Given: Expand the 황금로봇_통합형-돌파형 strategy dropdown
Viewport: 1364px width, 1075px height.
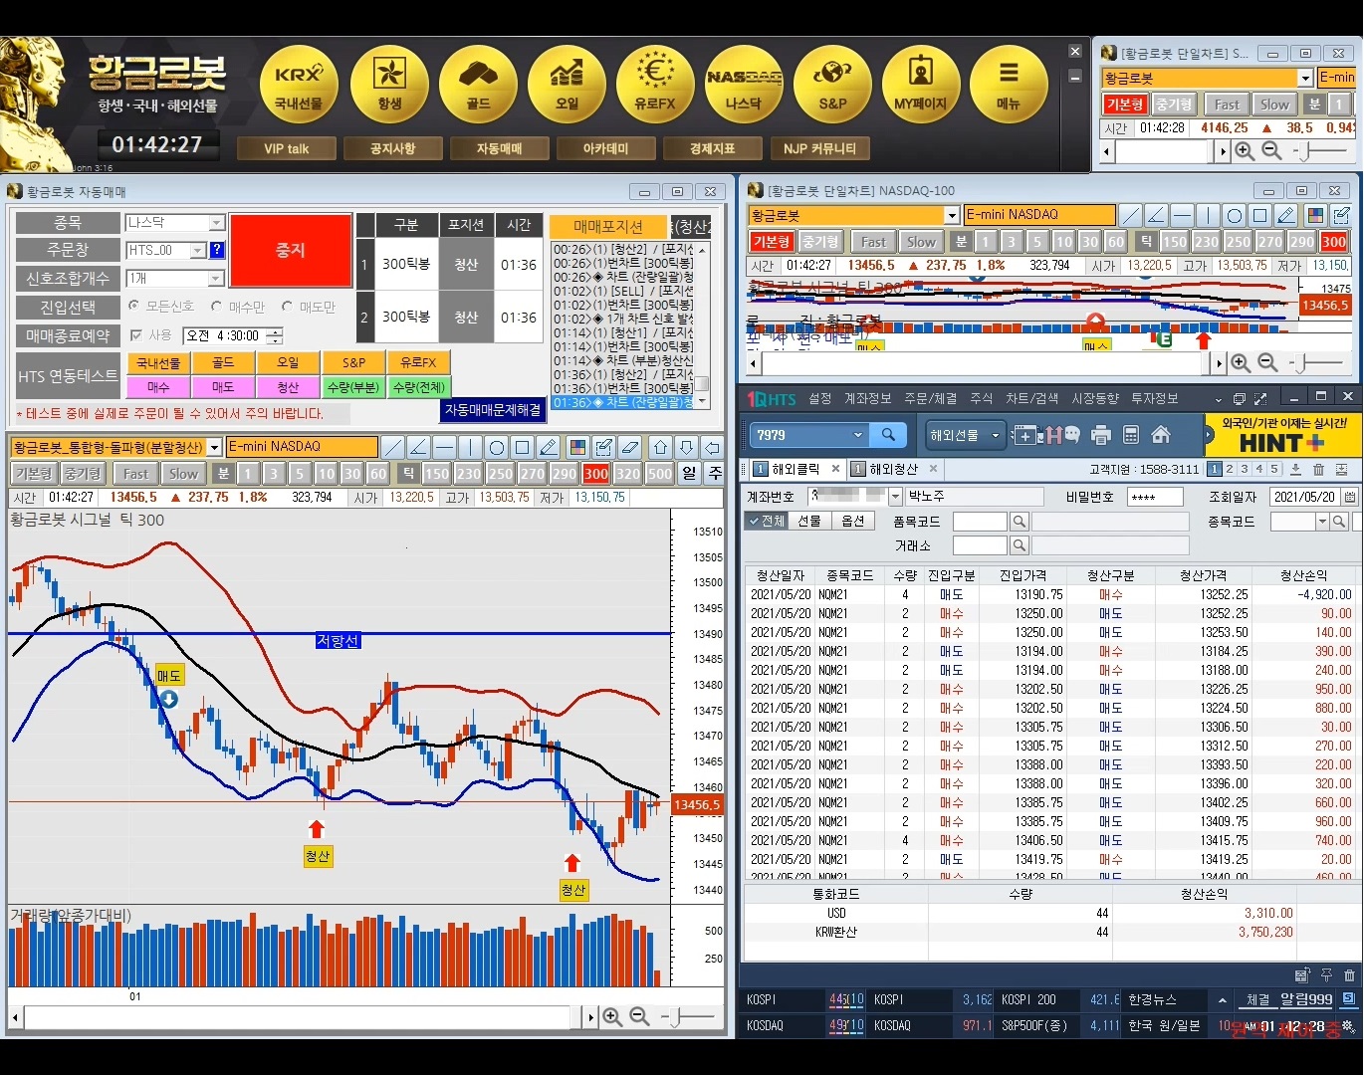Looking at the screenshot, I should click(x=214, y=448).
